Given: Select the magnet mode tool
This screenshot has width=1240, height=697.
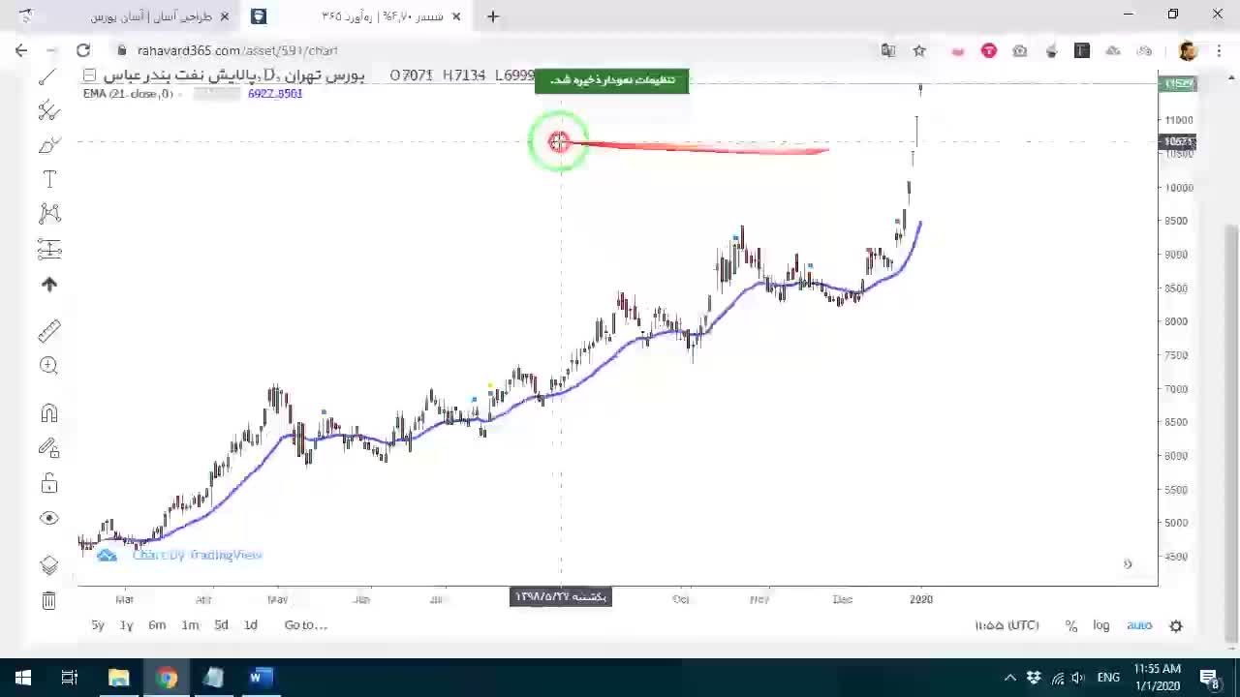Looking at the screenshot, I should [x=49, y=413].
